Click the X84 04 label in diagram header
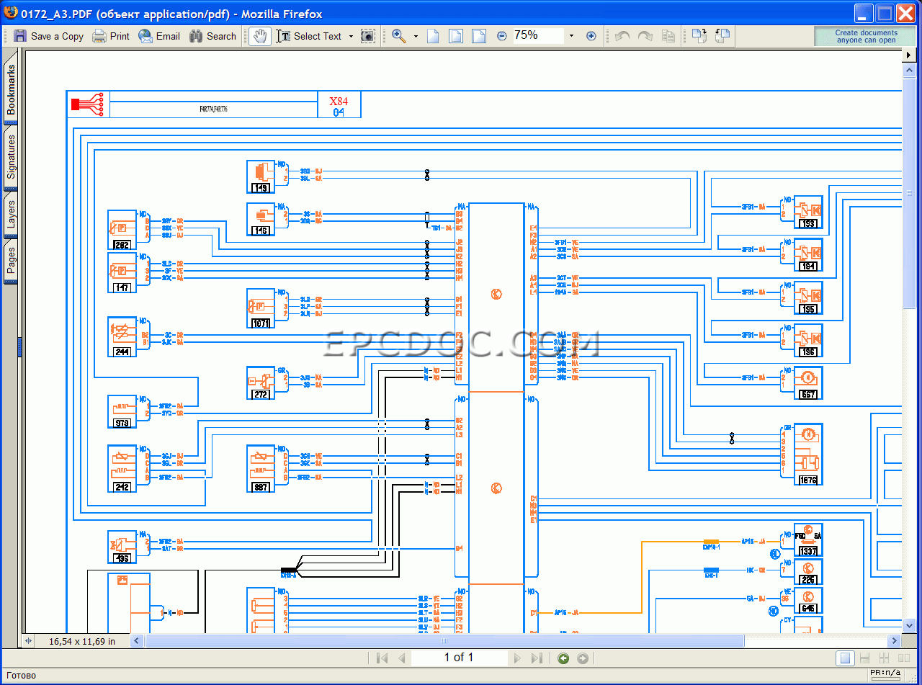The height and width of the screenshot is (685, 922). click(339, 105)
